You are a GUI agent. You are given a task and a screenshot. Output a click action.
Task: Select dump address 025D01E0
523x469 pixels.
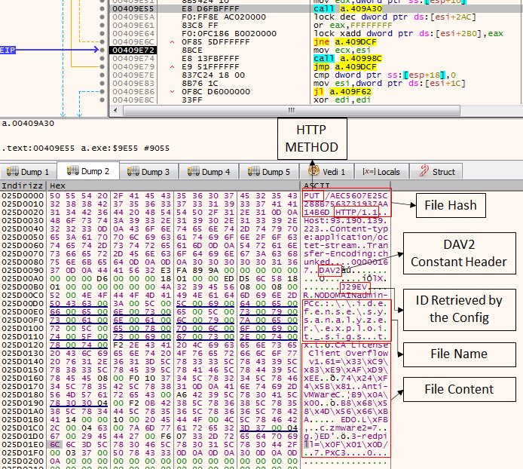(x=23, y=445)
